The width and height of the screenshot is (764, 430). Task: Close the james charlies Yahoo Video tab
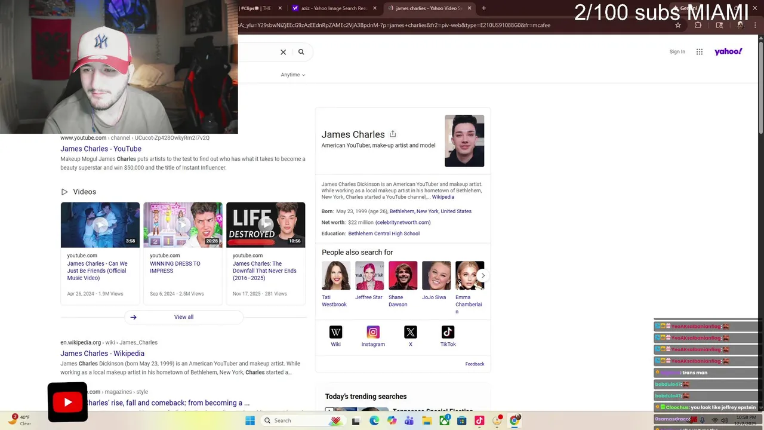tap(469, 8)
